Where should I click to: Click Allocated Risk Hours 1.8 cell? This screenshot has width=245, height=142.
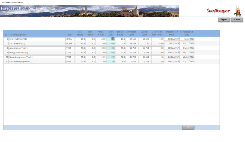158,57
